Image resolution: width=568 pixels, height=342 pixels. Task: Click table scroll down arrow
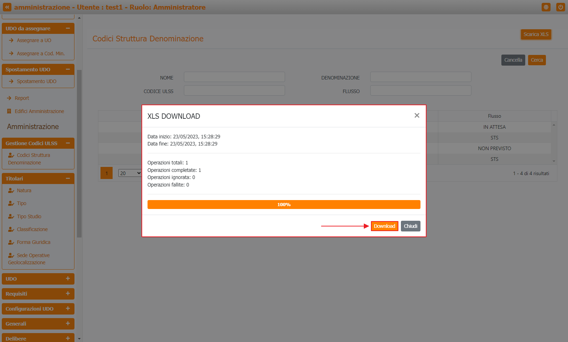tap(554, 161)
